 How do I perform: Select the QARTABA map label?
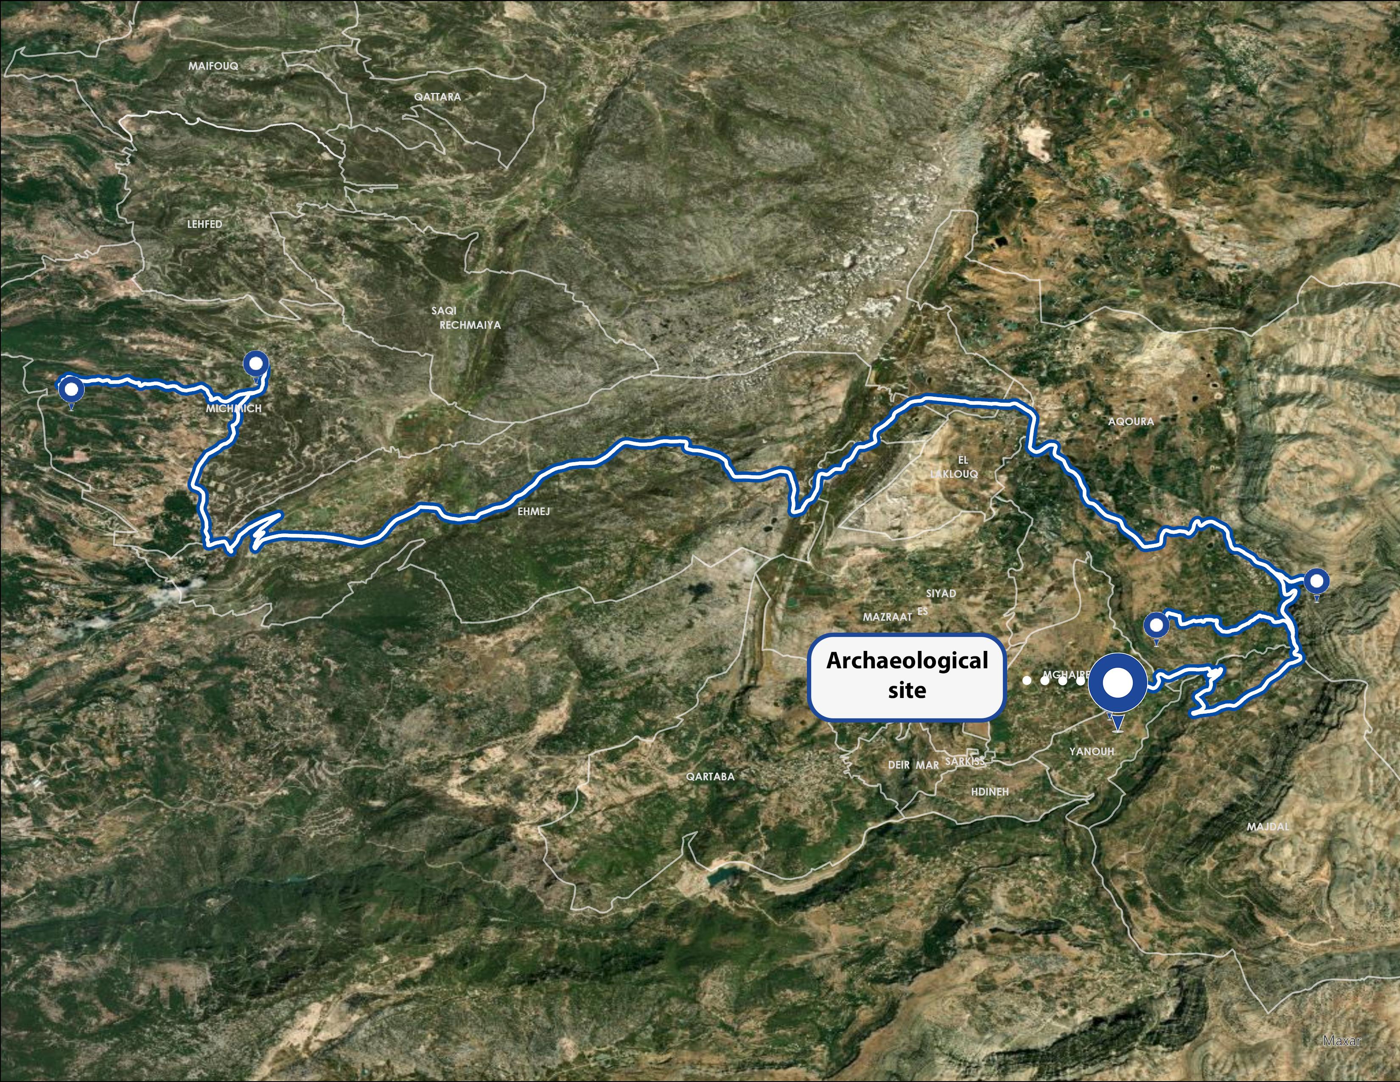(710, 776)
